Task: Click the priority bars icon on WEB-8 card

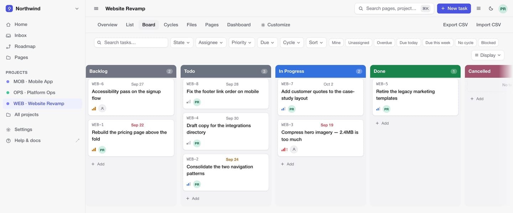Action: 189,102
